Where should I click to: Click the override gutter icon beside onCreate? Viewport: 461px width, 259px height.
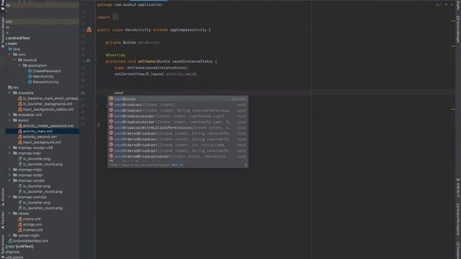tap(88, 60)
